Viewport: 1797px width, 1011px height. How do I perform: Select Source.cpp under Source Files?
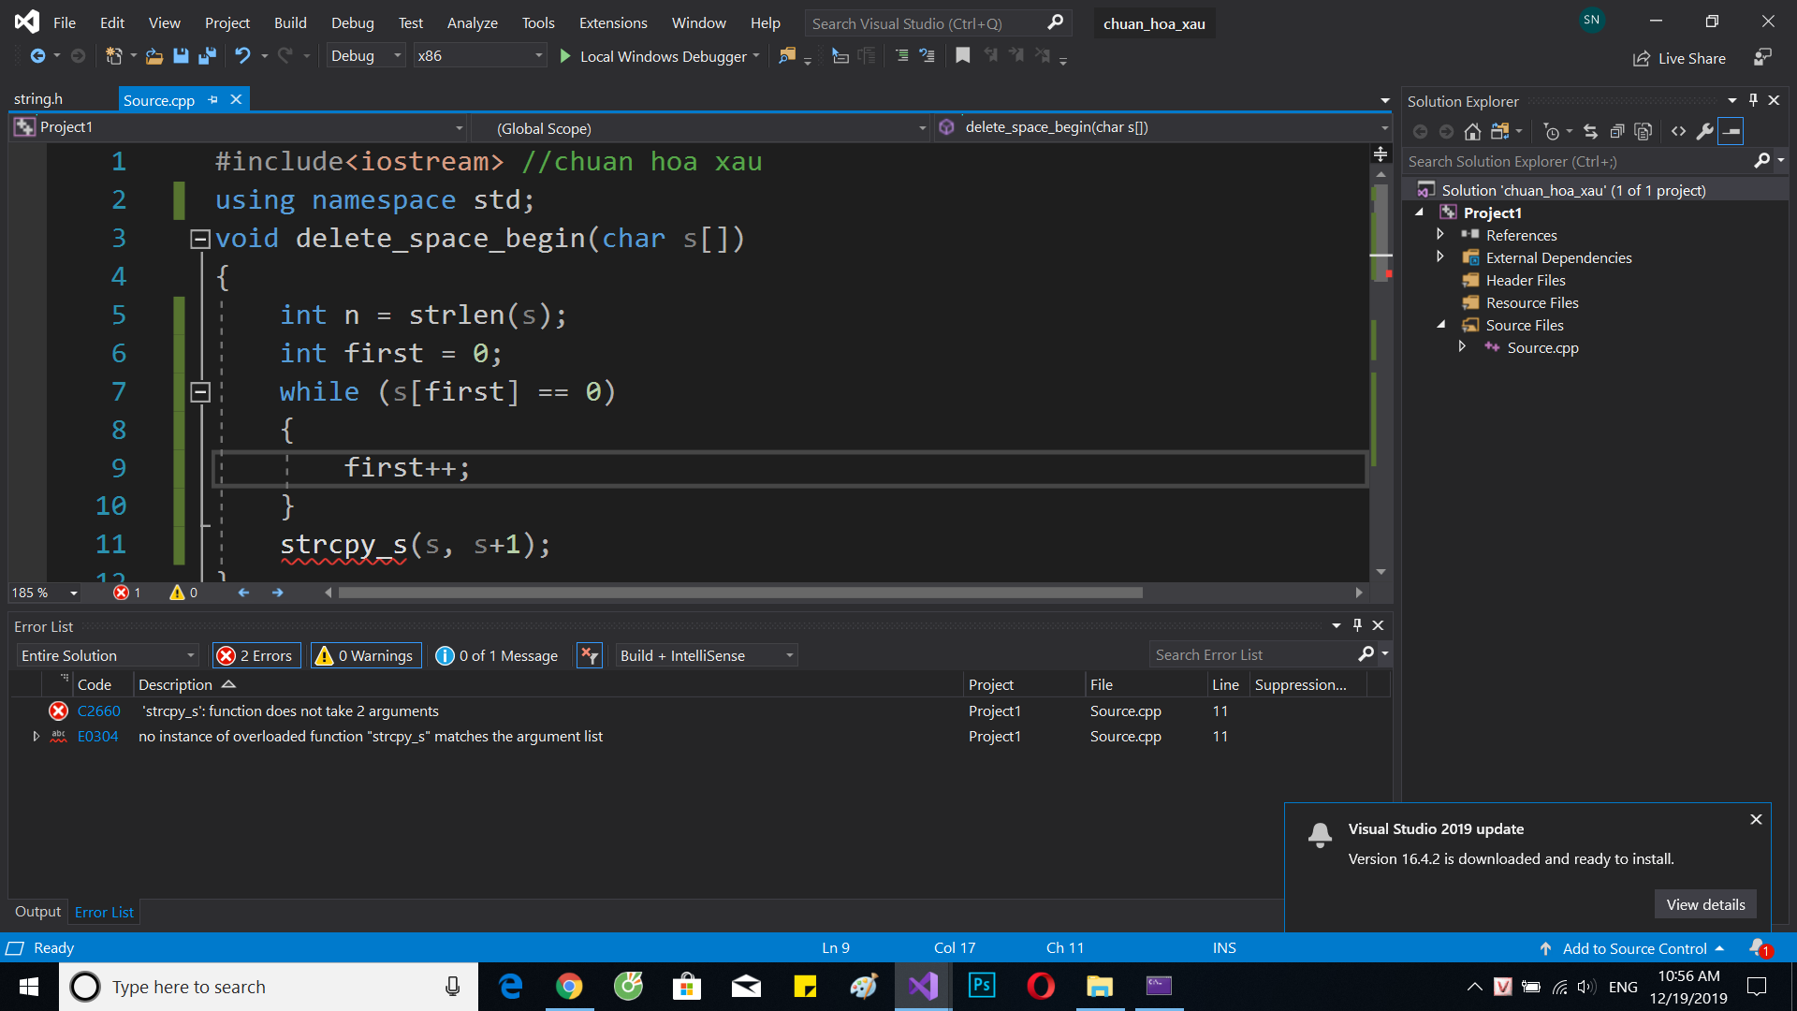1541,347
